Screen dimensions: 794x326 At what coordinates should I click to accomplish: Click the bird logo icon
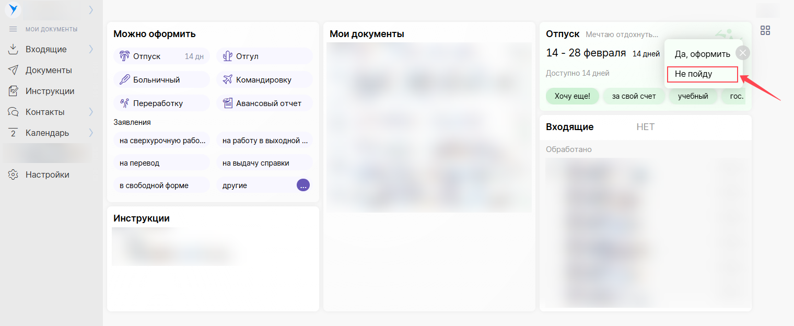pos(13,9)
